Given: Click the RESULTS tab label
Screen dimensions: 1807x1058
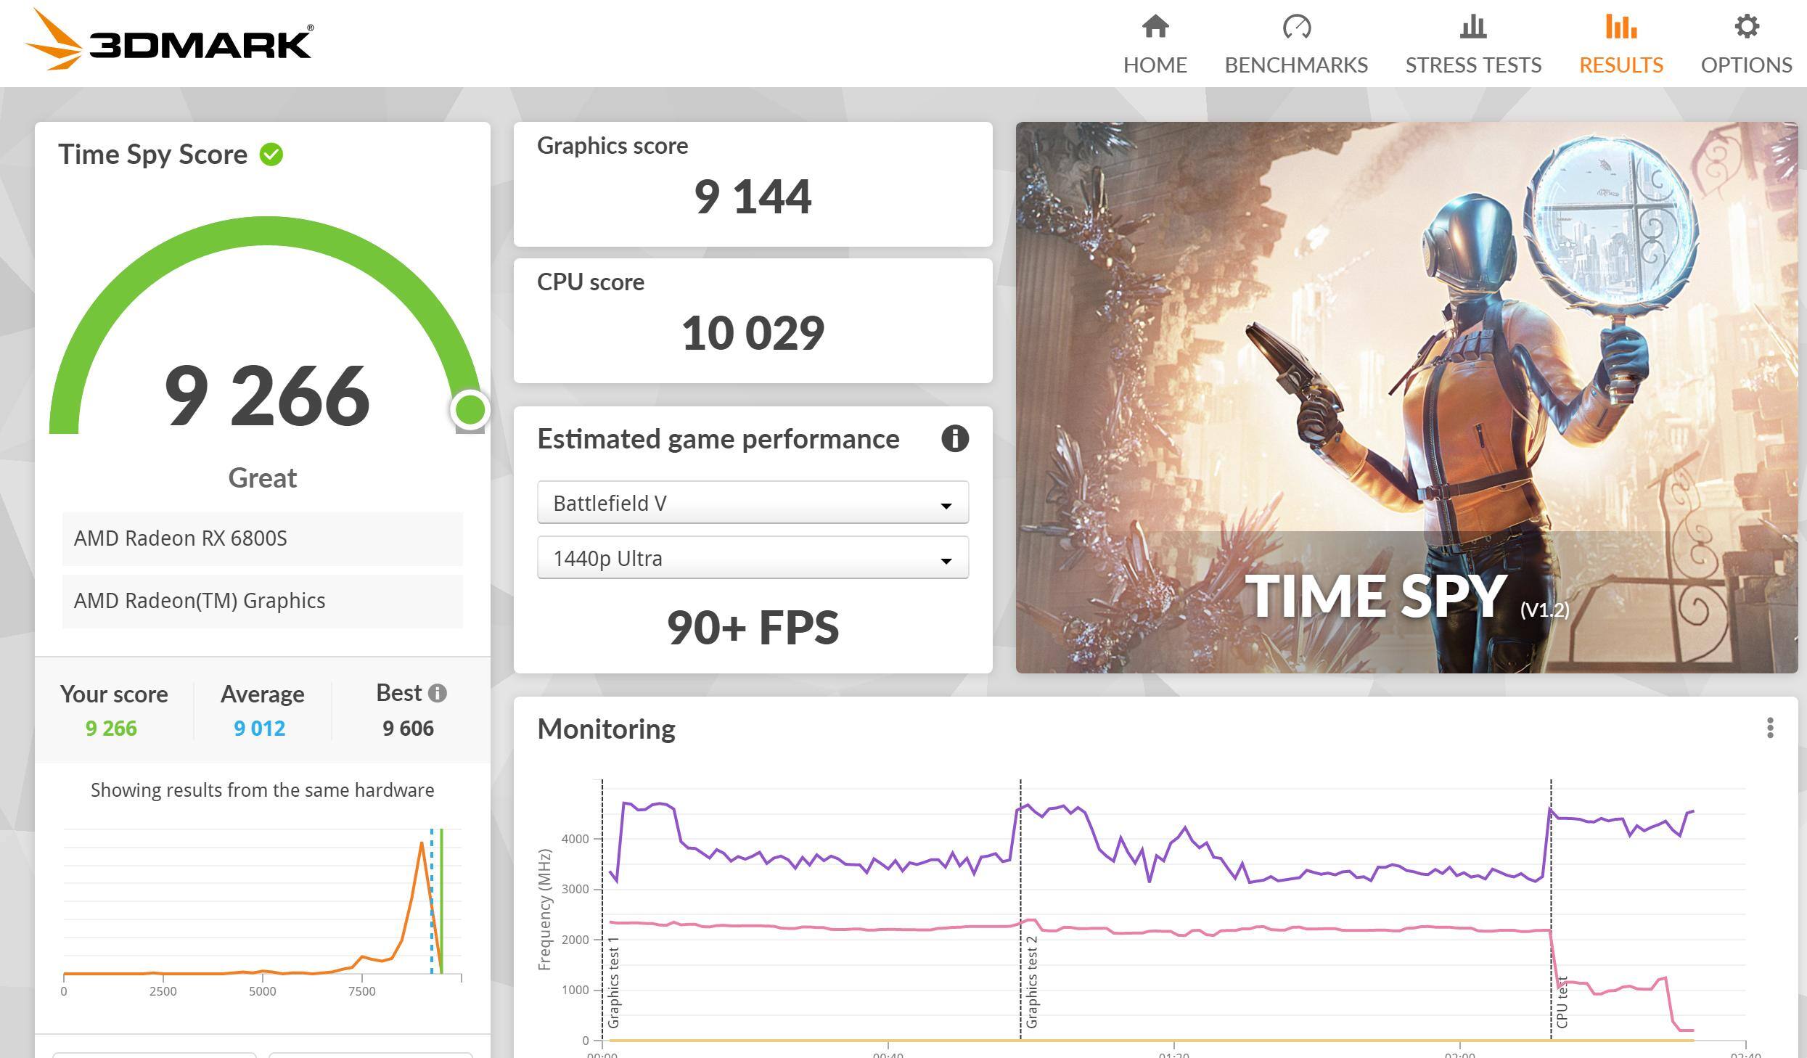Looking at the screenshot, I should [1620, 65].
